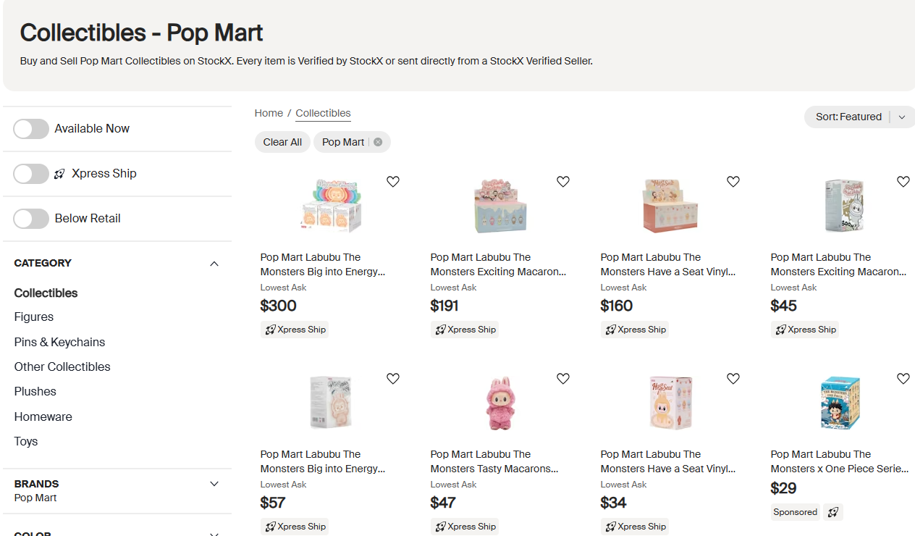
Task: Toggle the Available Now switch
Action: pos(31,129)
